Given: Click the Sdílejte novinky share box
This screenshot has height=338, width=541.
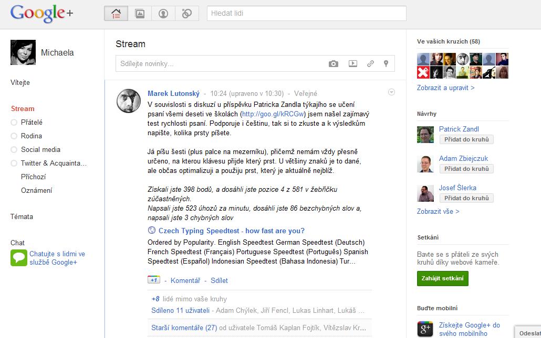Looking at the screenshot, I should point(255,64).
